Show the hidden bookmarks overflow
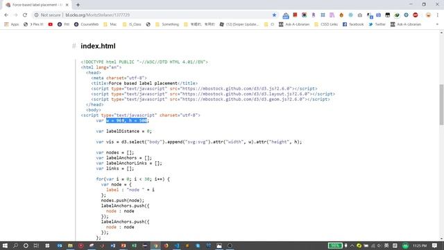The image size is (444, 250). pyautogui.click(x=437, y=24)
